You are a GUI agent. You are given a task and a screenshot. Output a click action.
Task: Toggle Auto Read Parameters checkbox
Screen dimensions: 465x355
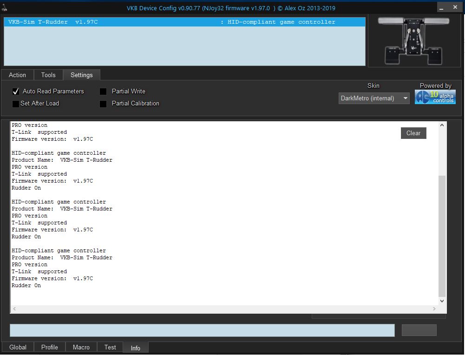(16, 92)
